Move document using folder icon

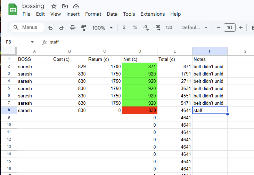[65, 7]
